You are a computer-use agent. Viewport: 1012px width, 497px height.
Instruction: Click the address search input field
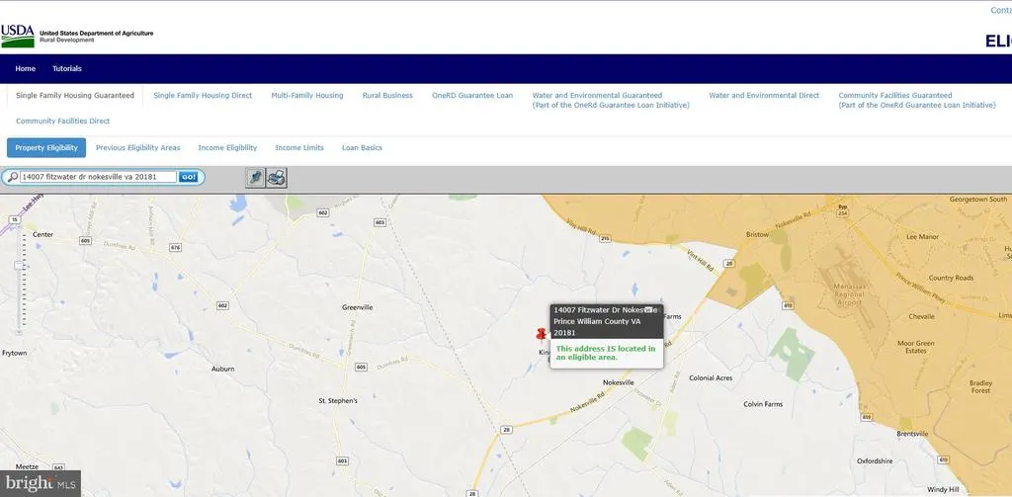[x=98, y=177]
